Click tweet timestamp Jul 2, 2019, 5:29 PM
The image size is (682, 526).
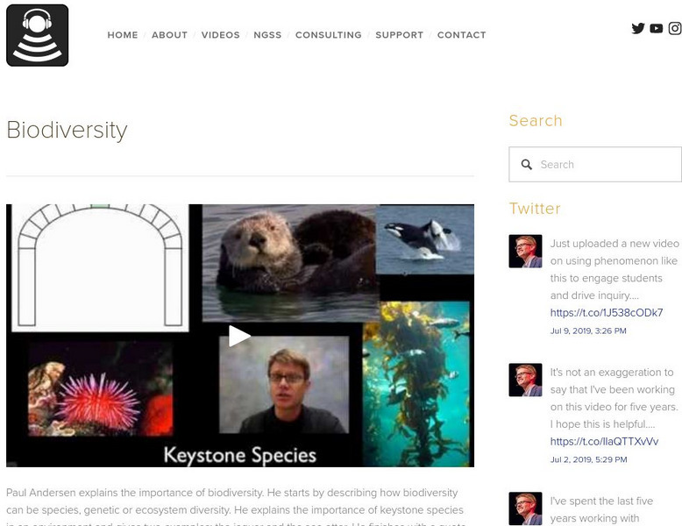pos(588,460)
